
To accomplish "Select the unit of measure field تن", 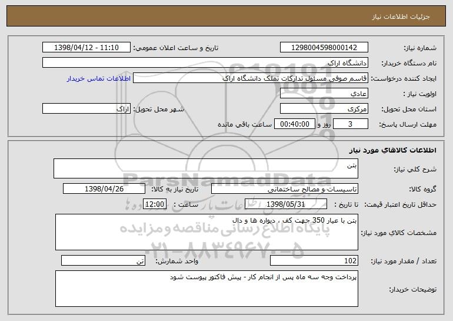I will click(103, 260).
